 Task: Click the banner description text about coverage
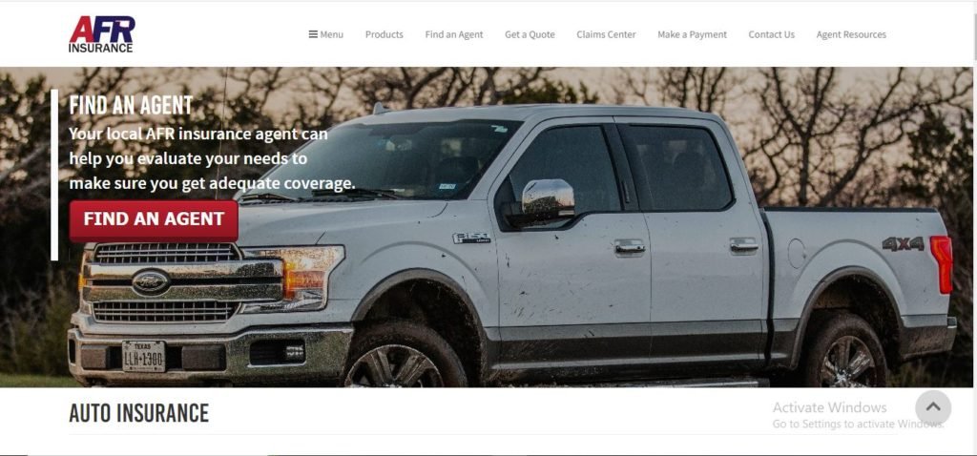(212, 159)
